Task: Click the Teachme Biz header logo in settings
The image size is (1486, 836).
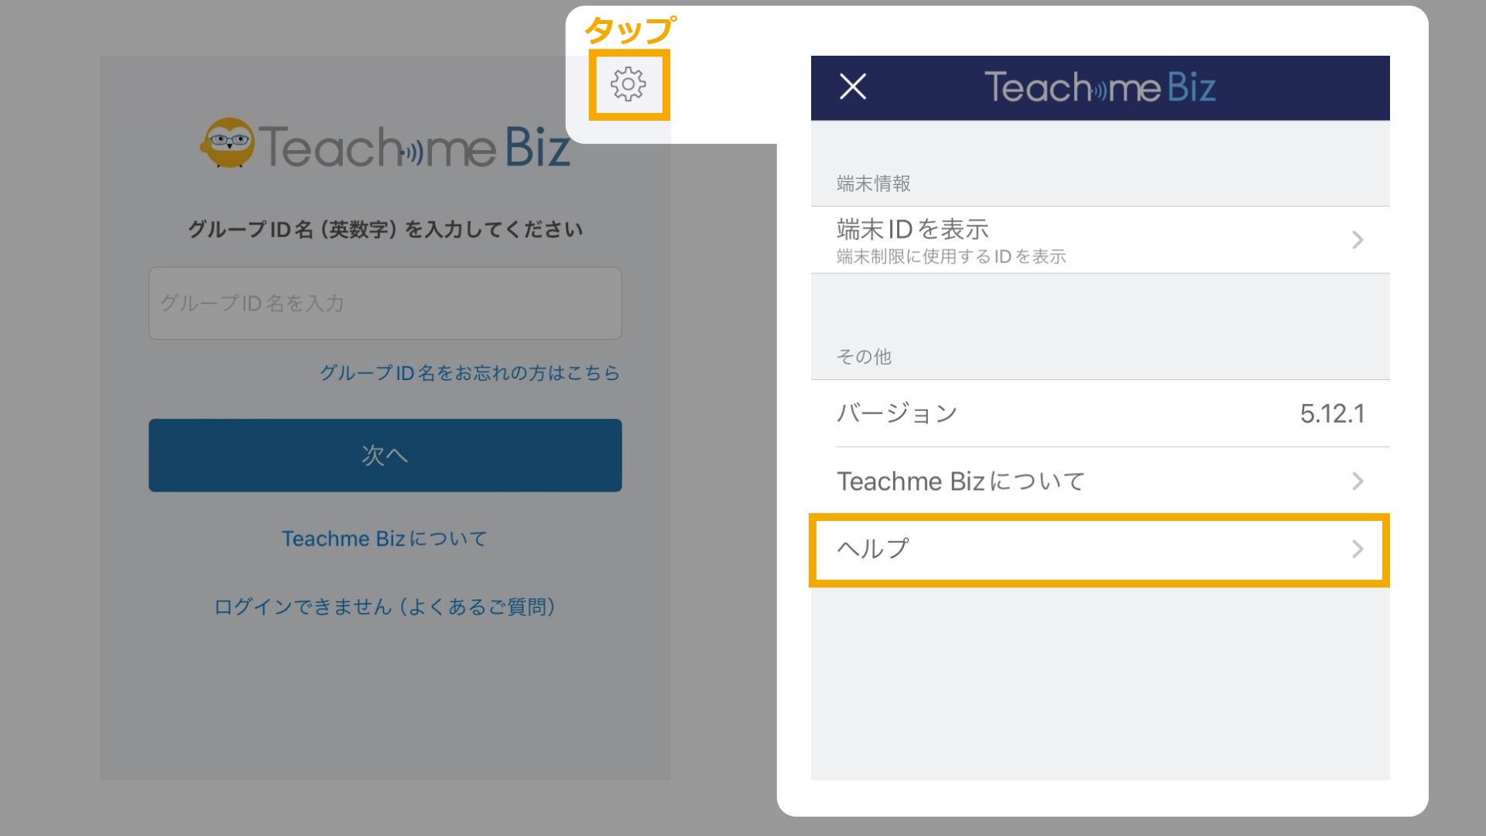Action: (x=1099, y=86)
